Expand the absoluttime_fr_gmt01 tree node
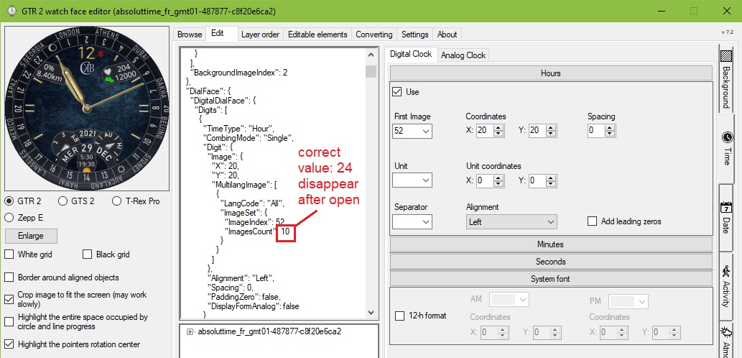742x358 pixels. 190,331
